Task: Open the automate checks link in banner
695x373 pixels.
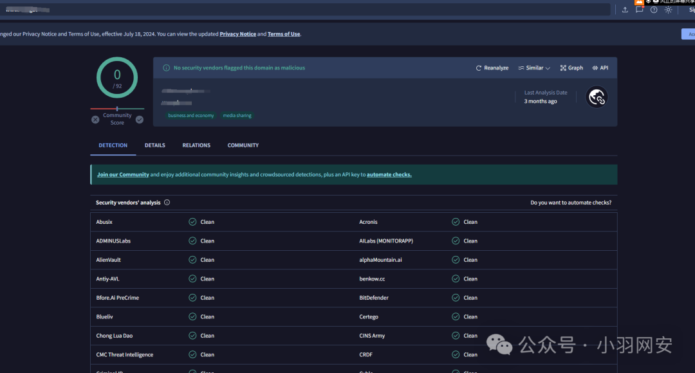Action: pos(389,174)
